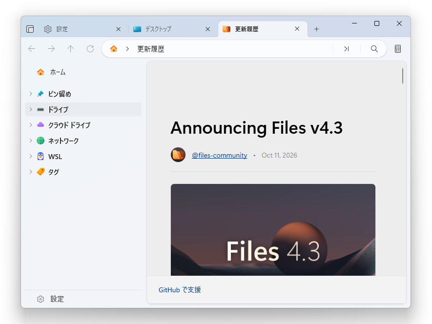
Task: Click the GitHub で支援 link
Action: [x=180, y=290]
